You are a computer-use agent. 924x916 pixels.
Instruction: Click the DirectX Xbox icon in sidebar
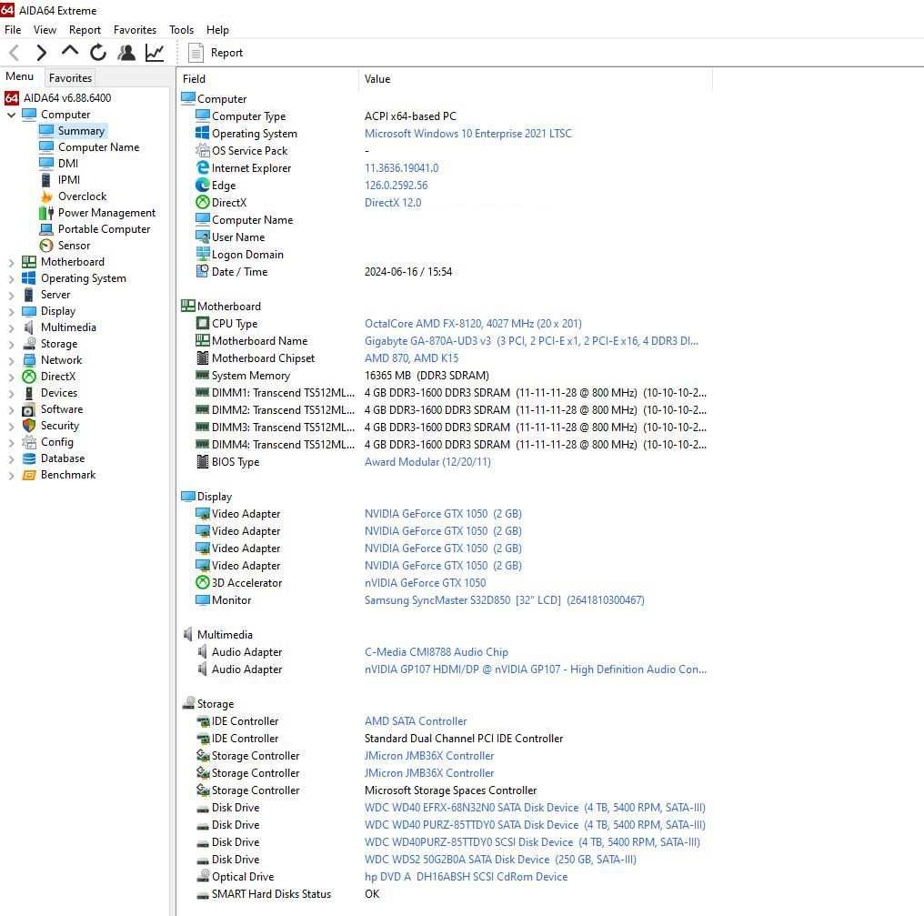pos(29,377)
